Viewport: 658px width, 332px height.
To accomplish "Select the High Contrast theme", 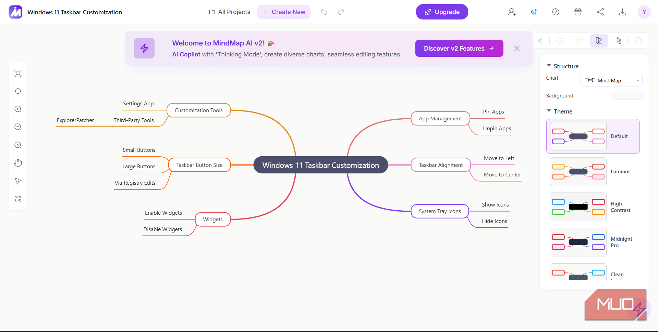I will tap(578, 207).
